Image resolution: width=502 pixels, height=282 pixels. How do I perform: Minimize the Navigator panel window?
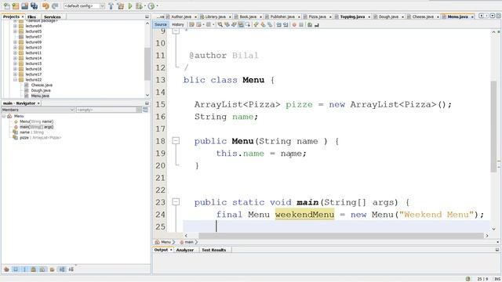147,103
